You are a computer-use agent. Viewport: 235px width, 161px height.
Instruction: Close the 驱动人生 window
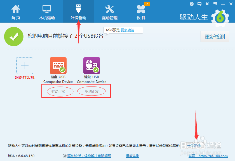tap(231, 4)
